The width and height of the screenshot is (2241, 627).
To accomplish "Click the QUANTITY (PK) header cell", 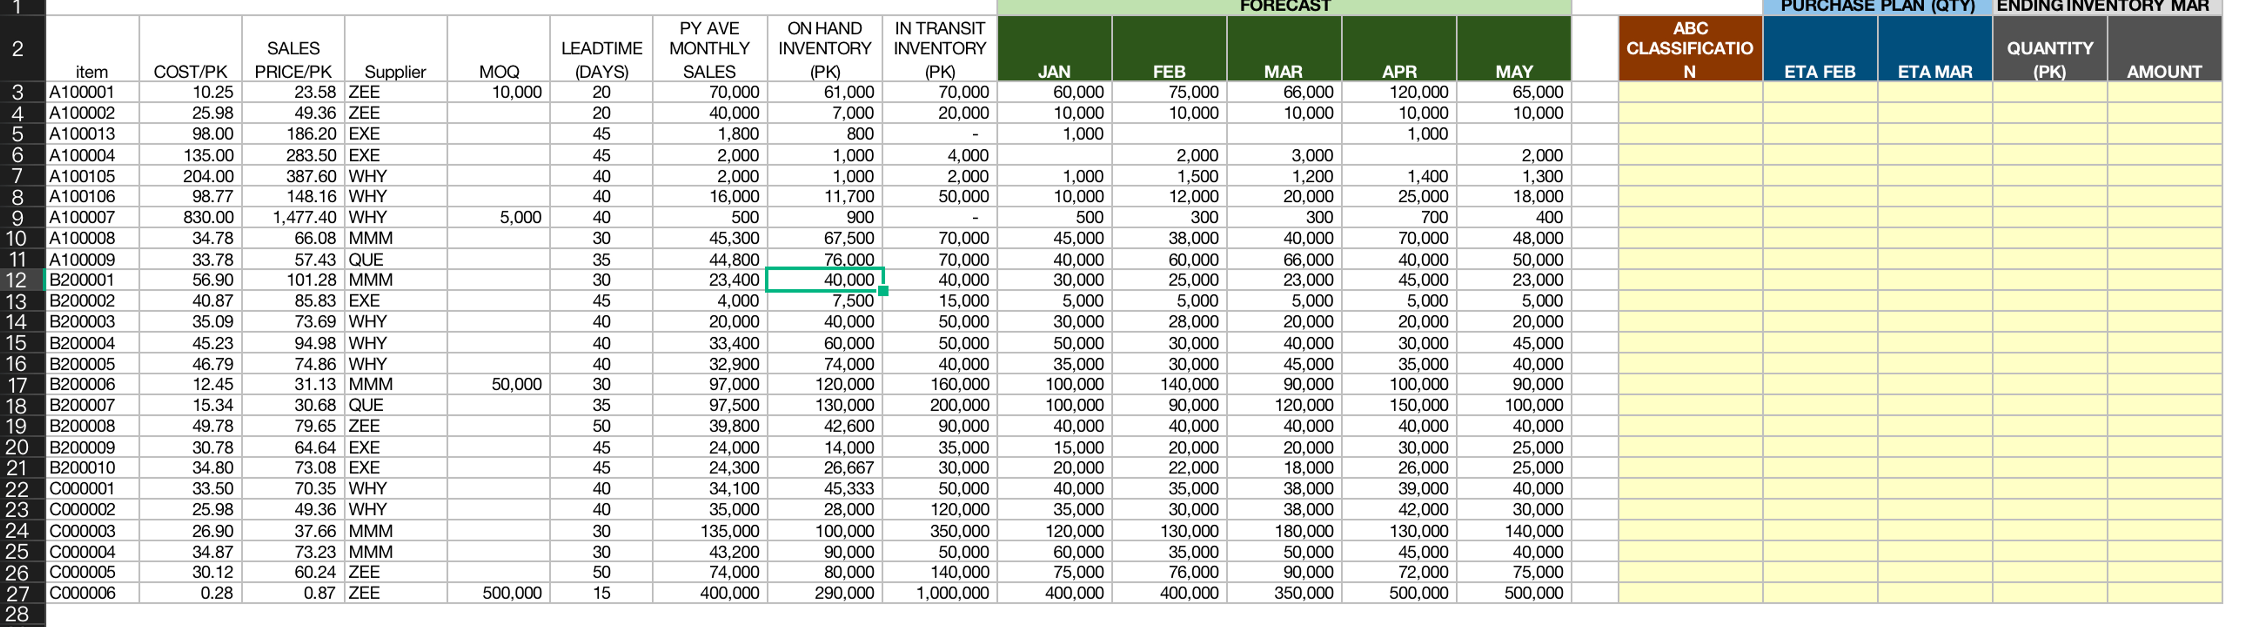I will (x=2050, y=48).
